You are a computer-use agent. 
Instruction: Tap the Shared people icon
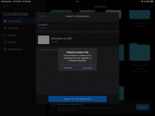(5, 42)
